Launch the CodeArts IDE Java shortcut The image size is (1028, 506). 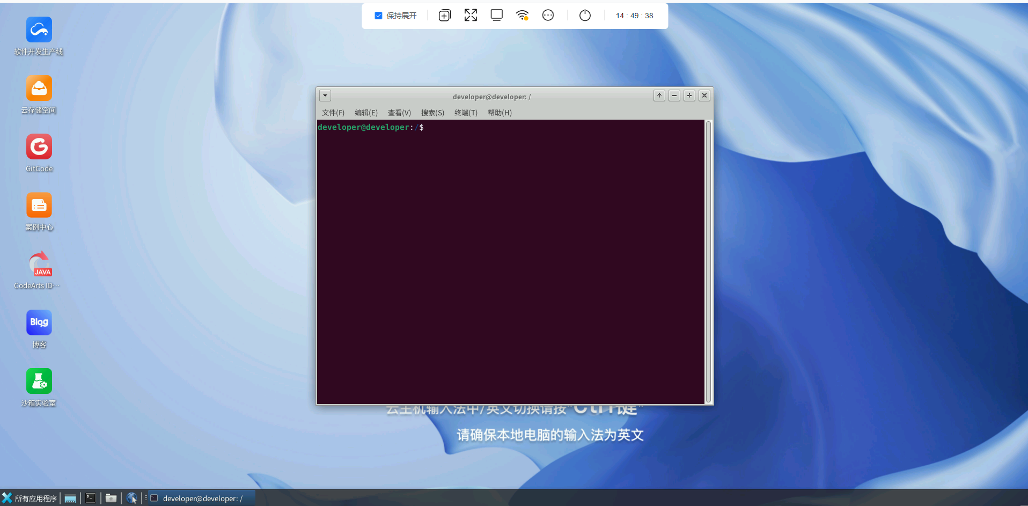coord(39,263)
